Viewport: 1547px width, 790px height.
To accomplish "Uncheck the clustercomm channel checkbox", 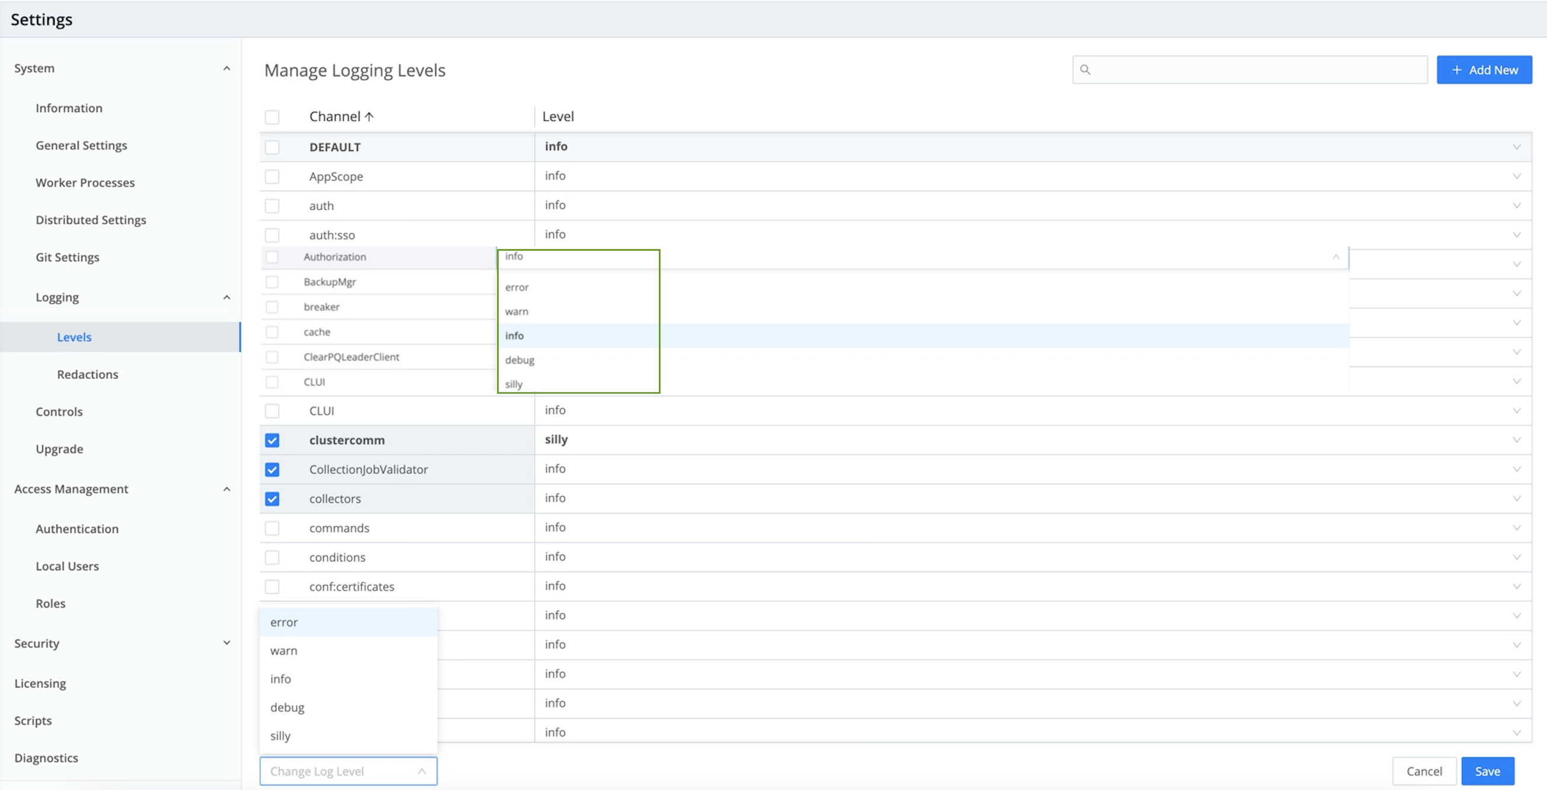I will 273,439.
